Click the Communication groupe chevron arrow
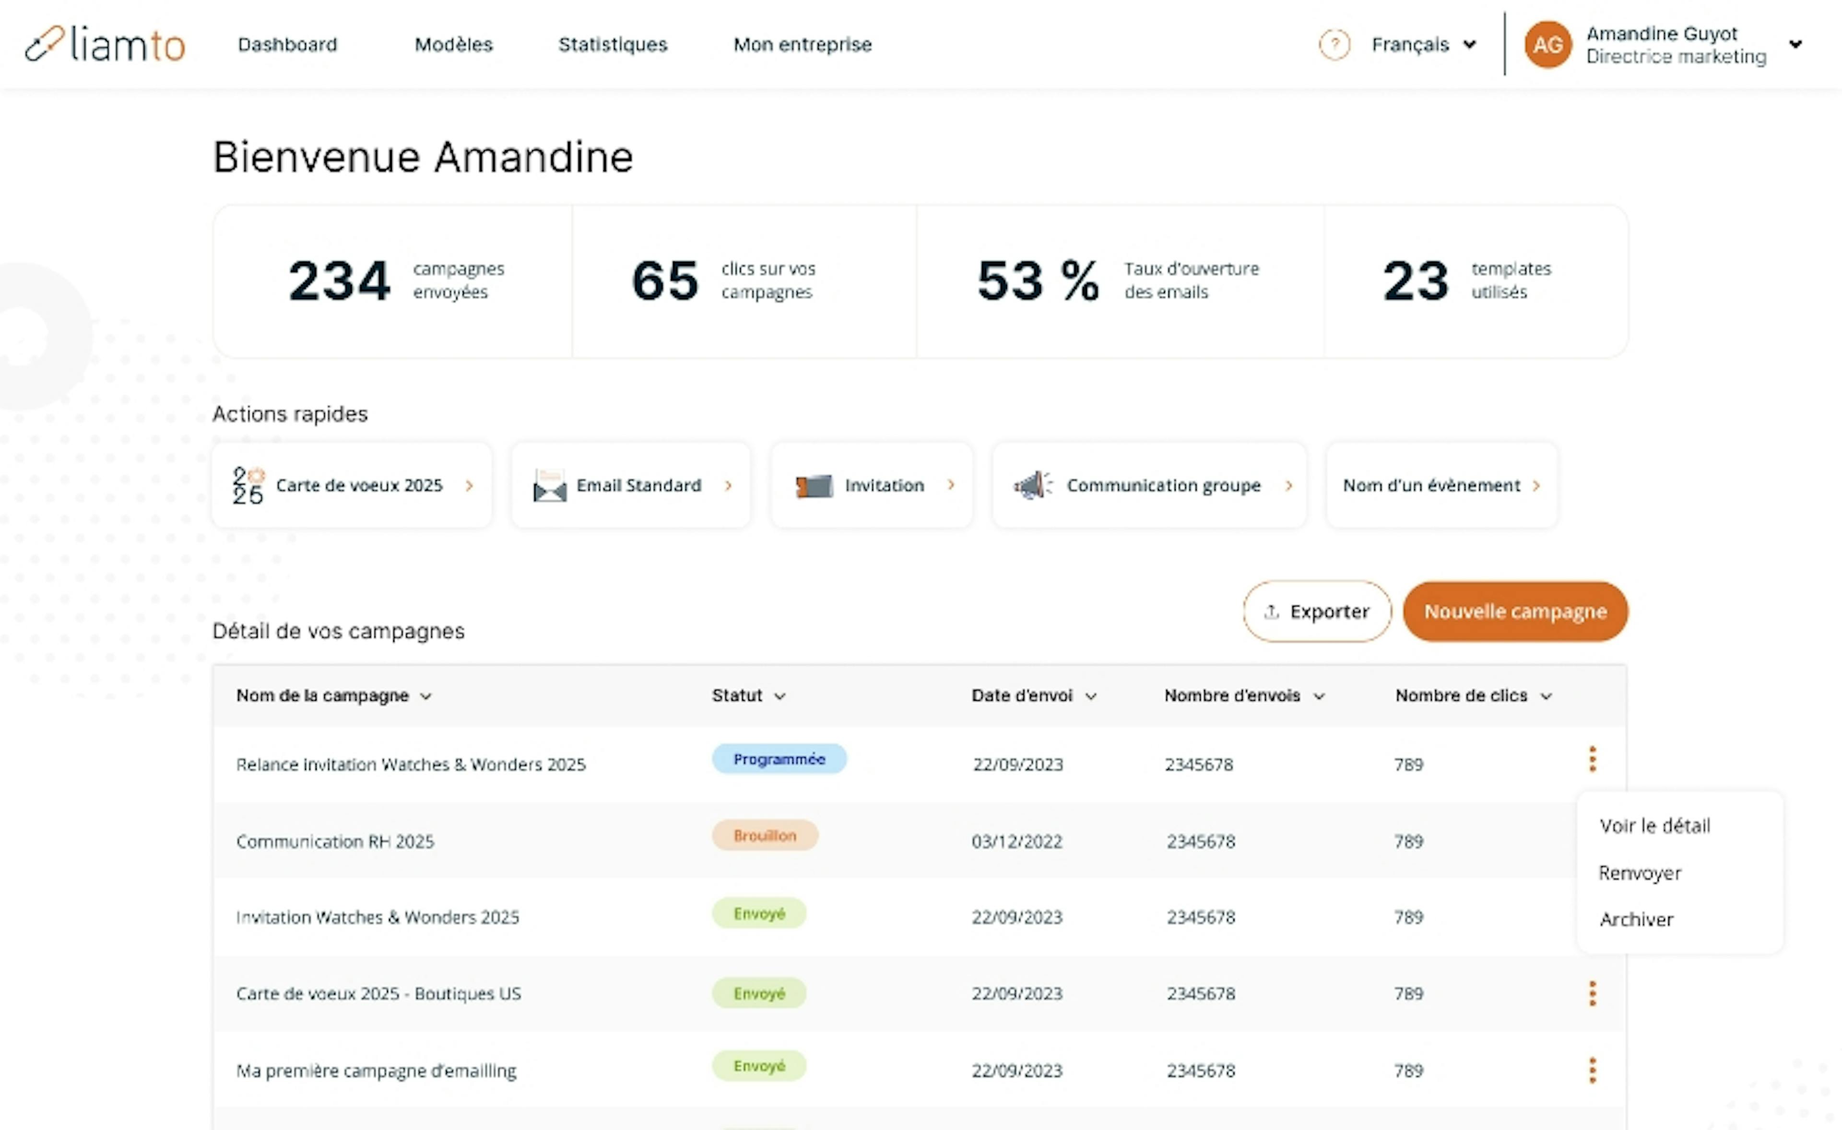 (1289, 486)
